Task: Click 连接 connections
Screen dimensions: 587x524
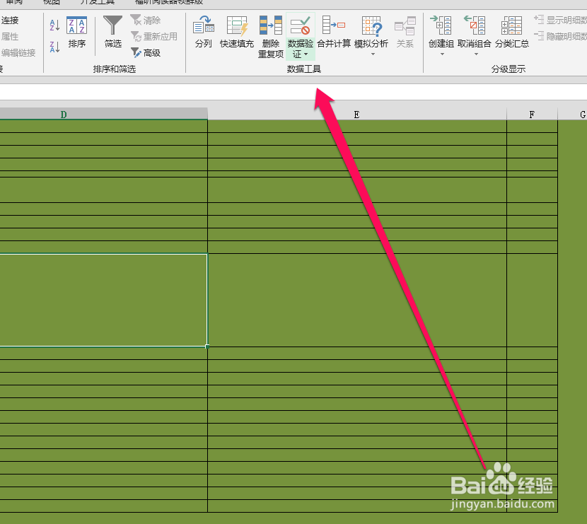Action: (10, 21)
